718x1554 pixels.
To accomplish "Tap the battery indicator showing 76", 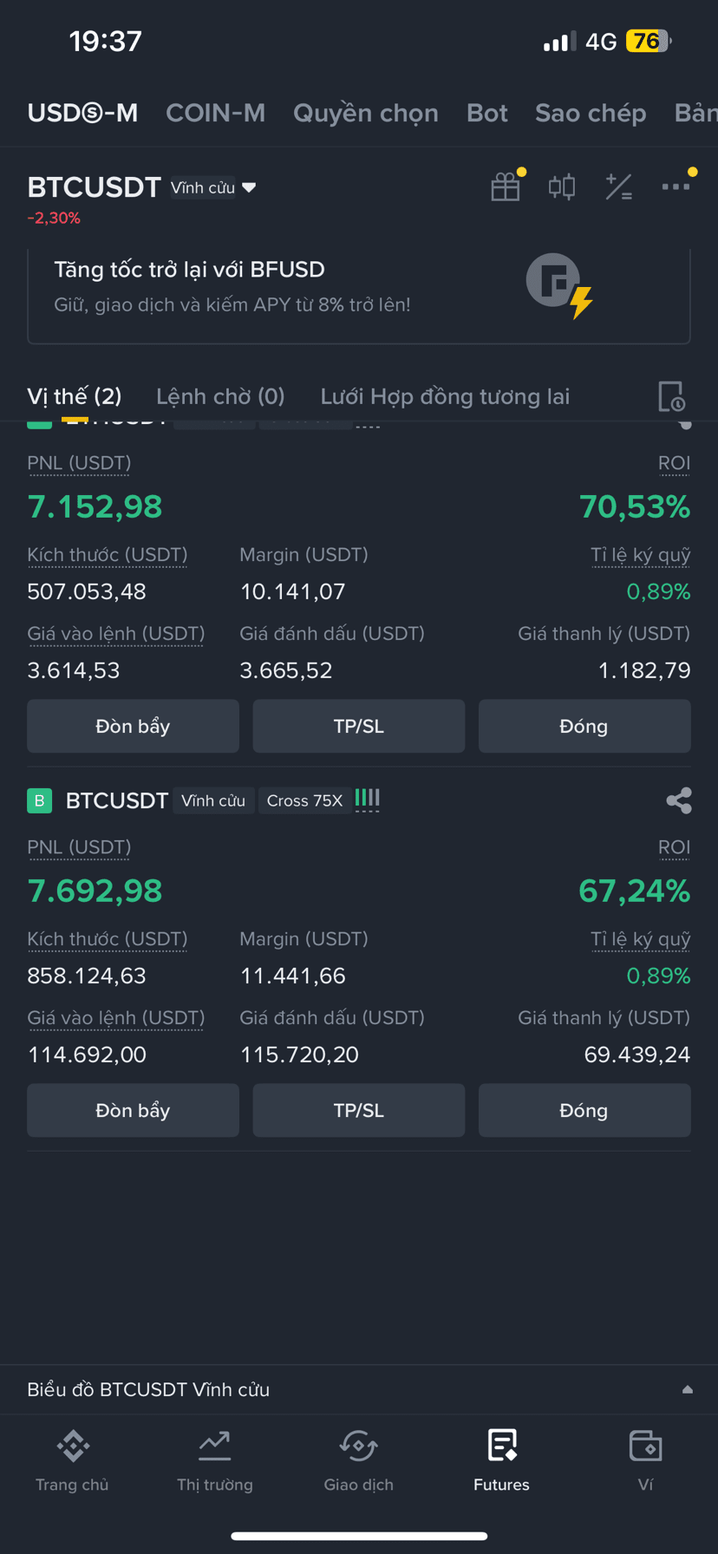I will [649, 41].
